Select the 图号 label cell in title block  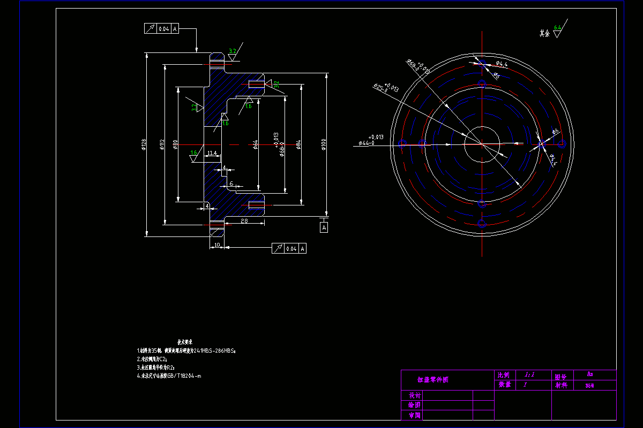(x=562, y=375)
